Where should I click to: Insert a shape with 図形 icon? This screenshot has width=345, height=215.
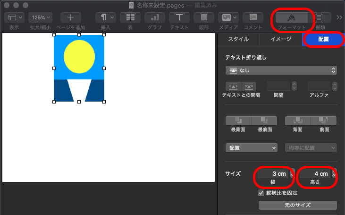click(x=204, y=17)
